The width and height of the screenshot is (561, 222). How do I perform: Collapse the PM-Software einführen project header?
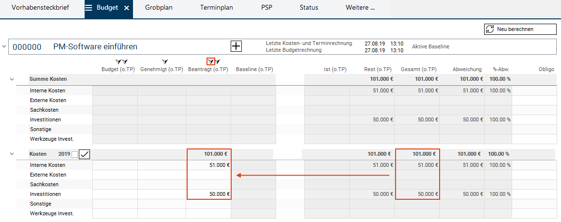5,46
